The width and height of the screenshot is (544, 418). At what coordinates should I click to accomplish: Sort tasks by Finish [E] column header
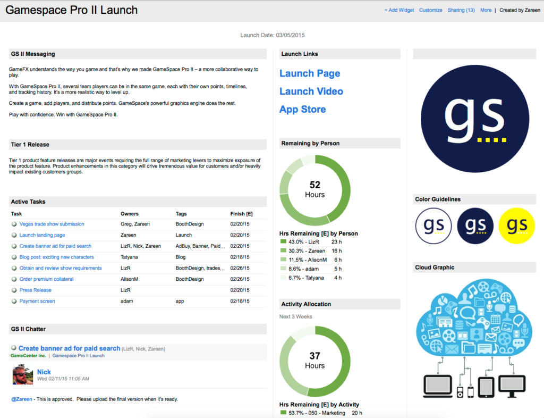click(241, 214)
